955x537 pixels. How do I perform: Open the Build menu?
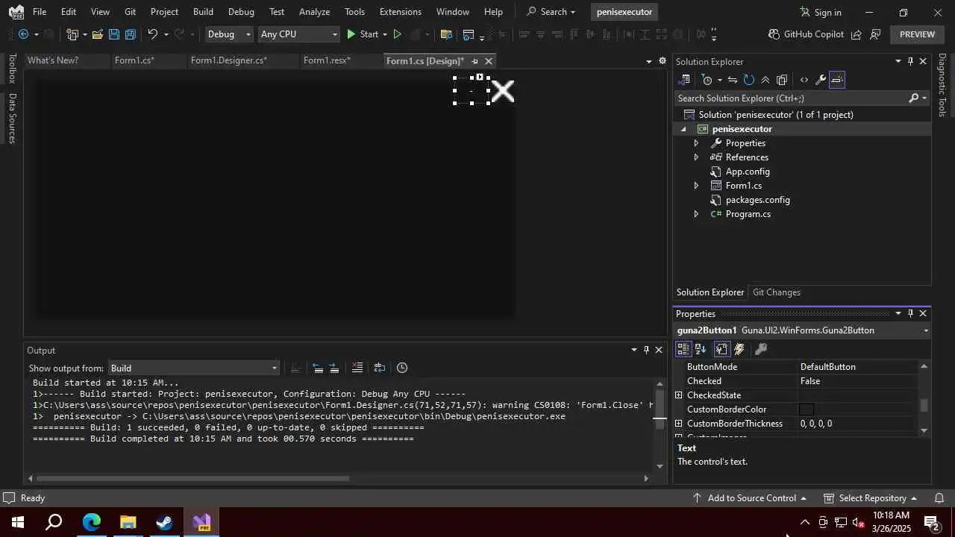(203, 12)
